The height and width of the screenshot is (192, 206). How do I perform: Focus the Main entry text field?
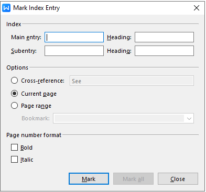tap(74, 37)
